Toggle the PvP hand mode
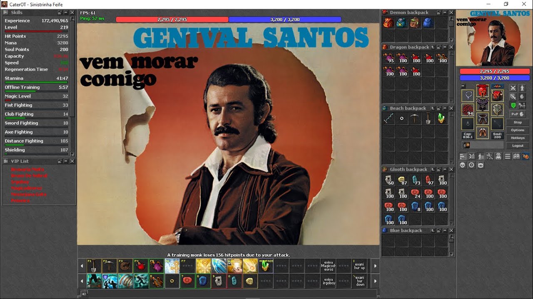This screenshot has height=299, width=533. tap(518, 114)
